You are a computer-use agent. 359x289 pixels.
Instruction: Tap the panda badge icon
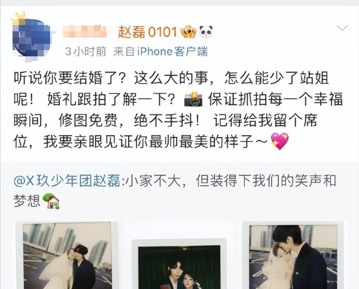[x=206, y=32]
